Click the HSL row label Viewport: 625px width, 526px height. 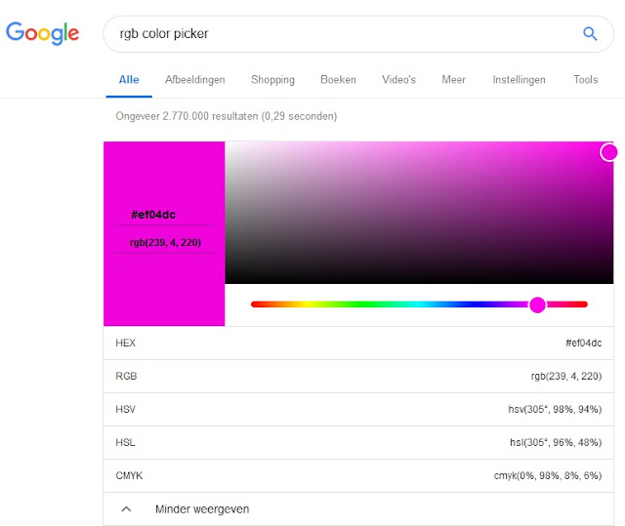125,442
